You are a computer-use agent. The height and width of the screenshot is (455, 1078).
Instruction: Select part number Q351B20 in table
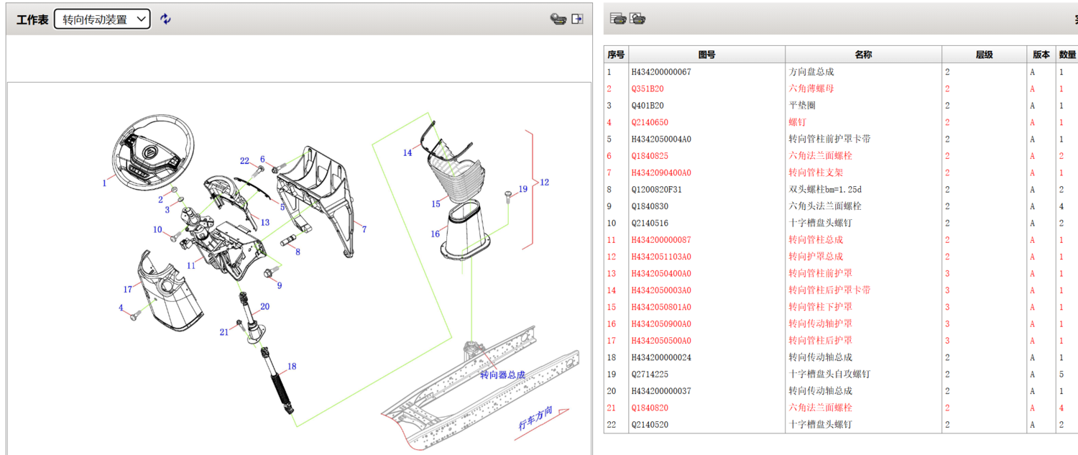[x=648, y=89]
